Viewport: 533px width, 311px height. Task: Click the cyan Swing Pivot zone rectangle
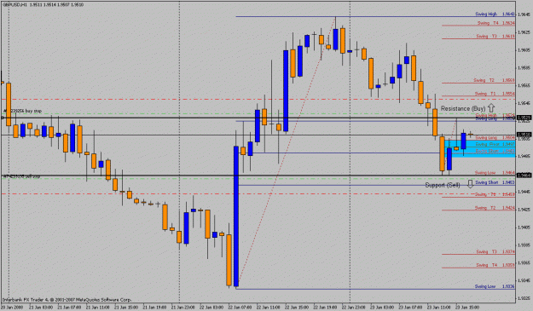479,148
